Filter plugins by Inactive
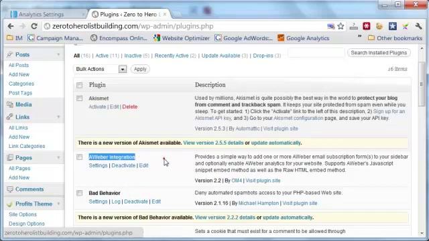The height and width of the screenshot is (241, 429). coord(133,56)
